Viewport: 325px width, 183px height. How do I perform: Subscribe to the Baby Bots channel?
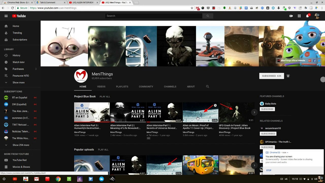tap(267, 109)
